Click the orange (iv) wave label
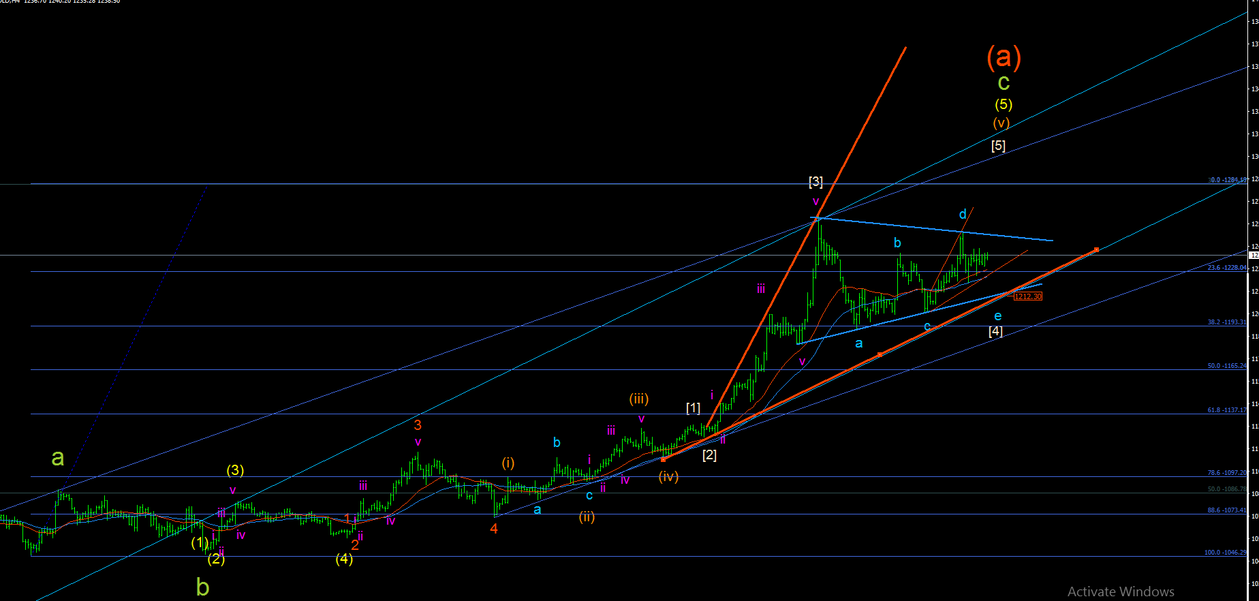1259x601 pixels. (x=668, y=477)
